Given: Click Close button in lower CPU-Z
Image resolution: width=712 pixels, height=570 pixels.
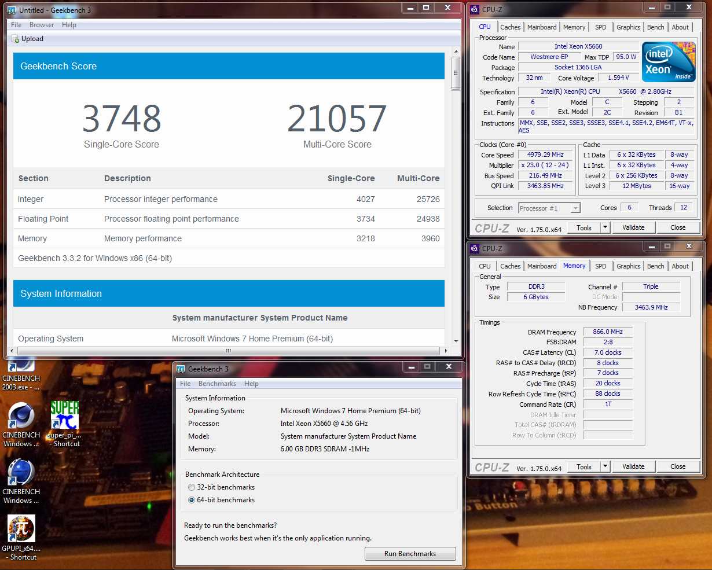Looking at the screenshot, I should coord(678,466).
